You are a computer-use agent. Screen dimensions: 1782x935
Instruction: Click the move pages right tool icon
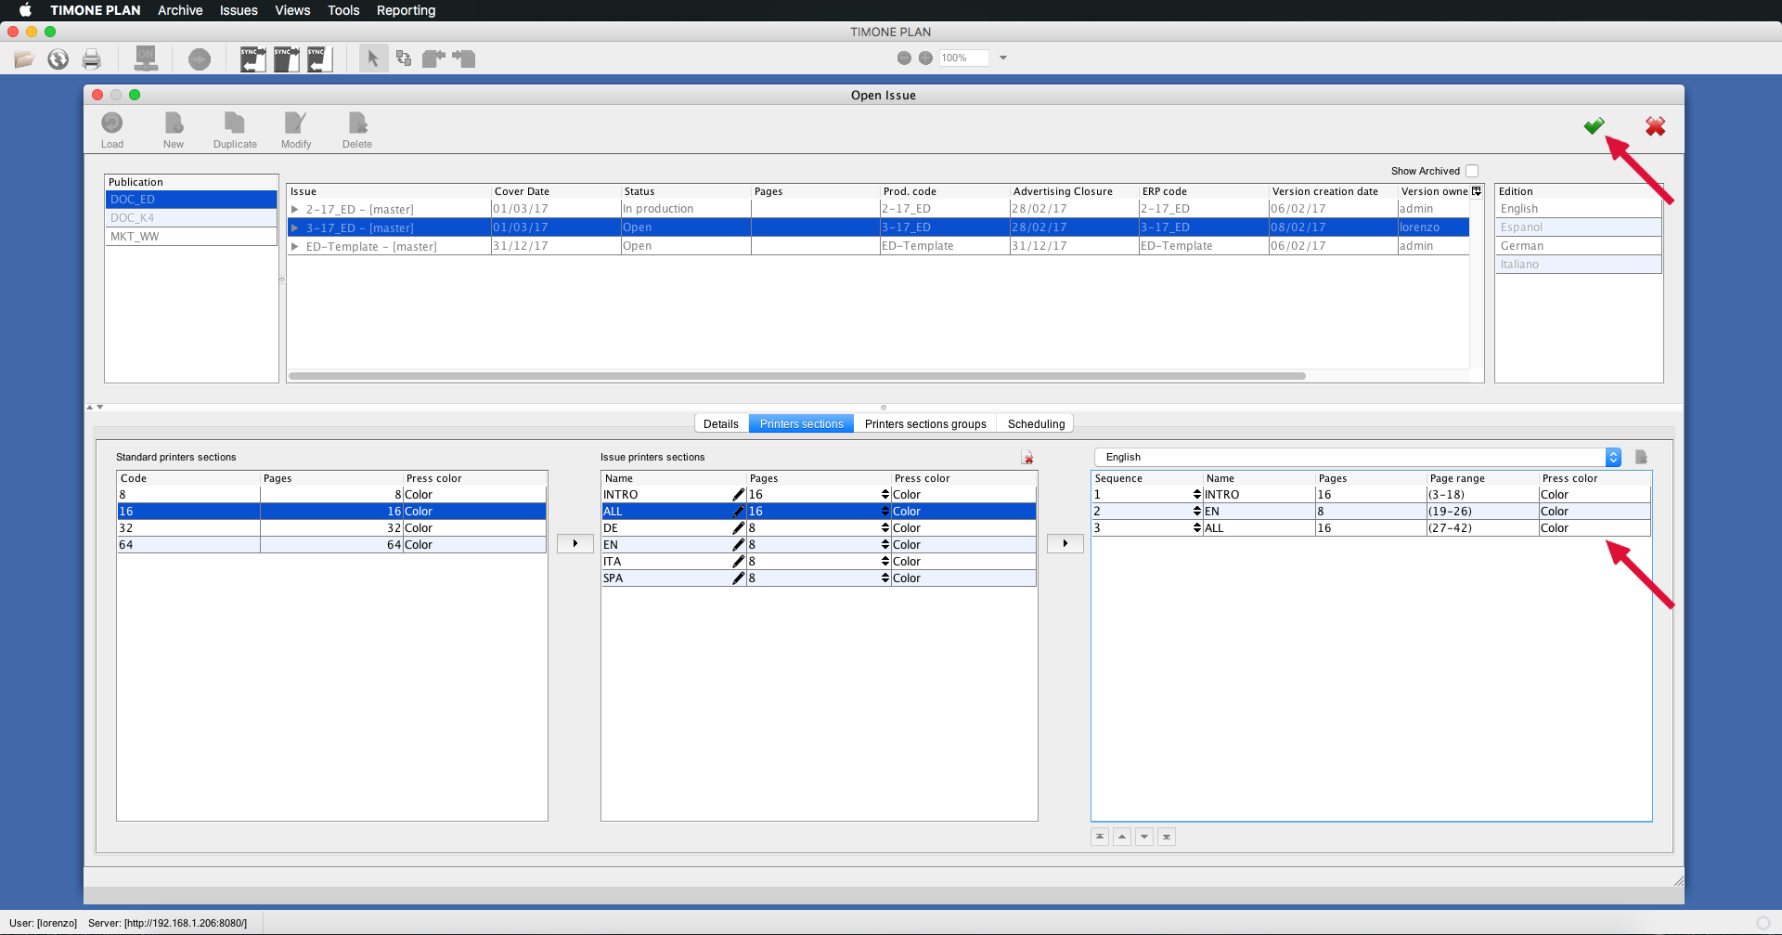pyautogui.click(x=464, y=58)
